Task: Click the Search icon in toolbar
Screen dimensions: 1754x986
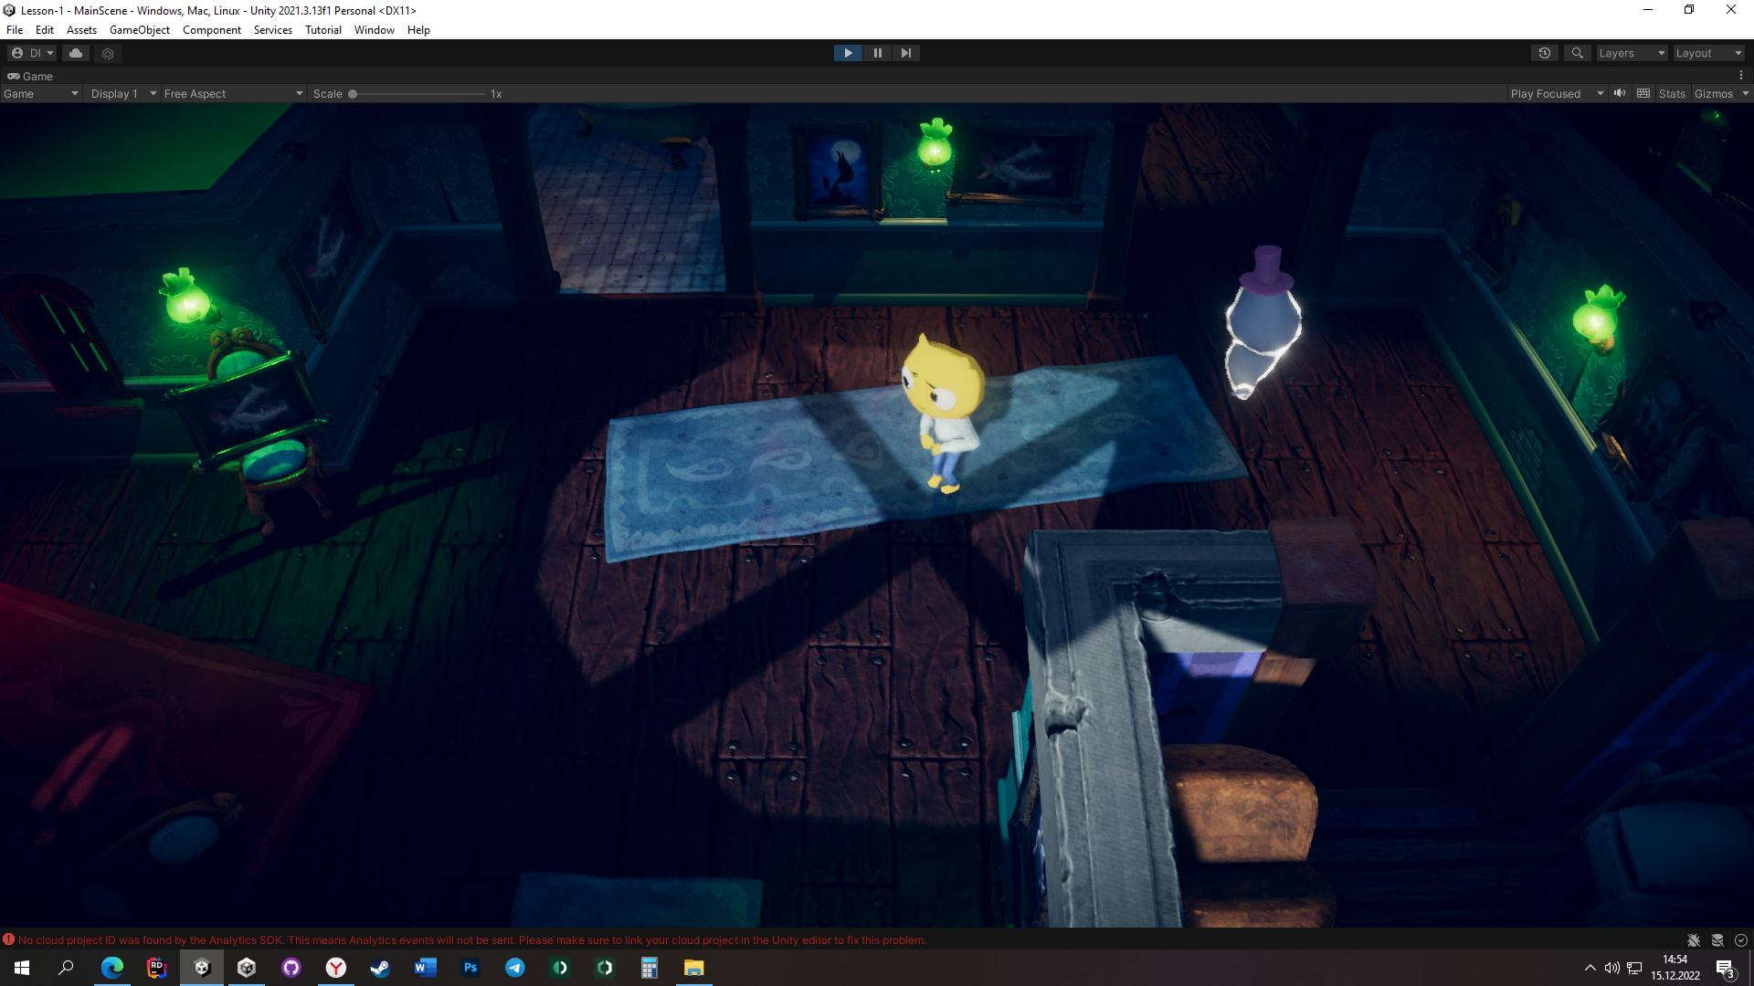Action: tap(1578, 52)
